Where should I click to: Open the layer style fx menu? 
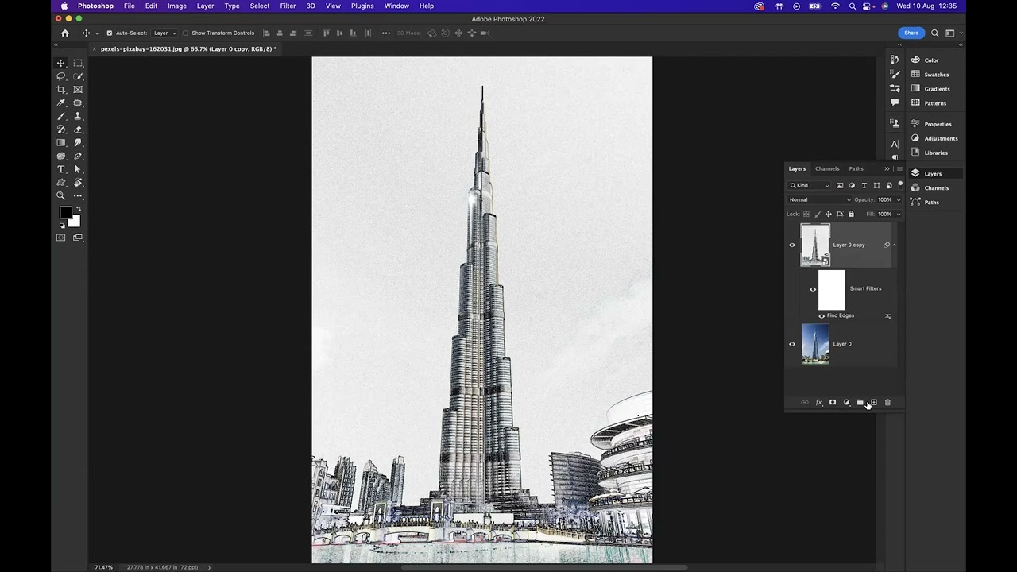tap(819, 403)
